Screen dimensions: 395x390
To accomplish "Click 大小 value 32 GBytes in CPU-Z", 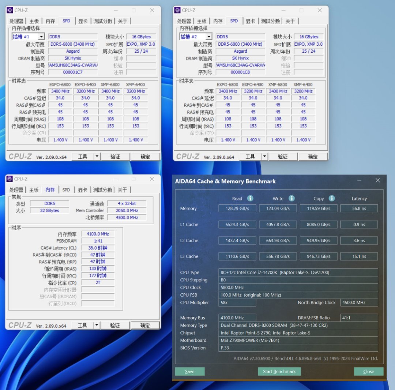I will point(49,210).
